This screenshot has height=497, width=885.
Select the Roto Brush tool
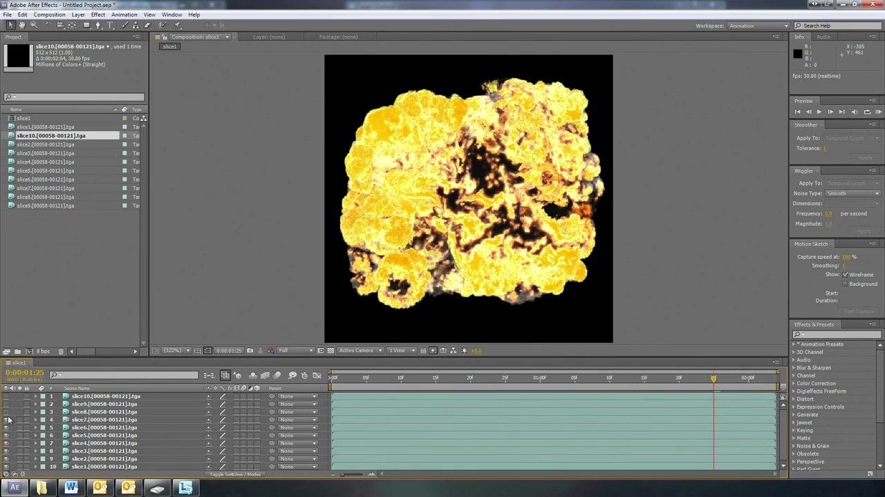(162, 26)
